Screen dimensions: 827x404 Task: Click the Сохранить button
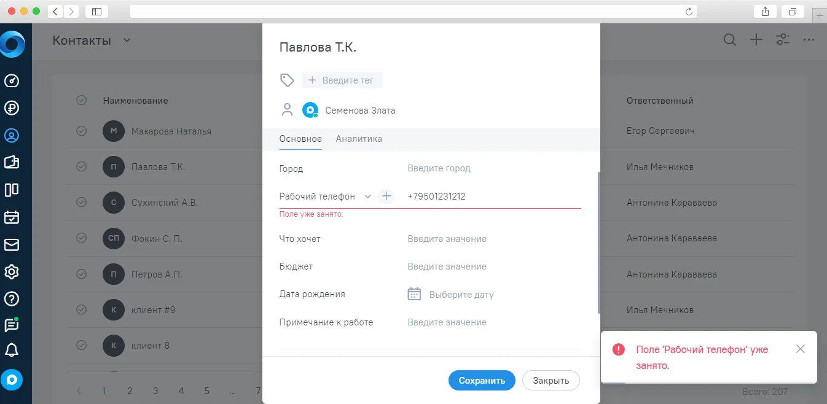[x=482, y=380]
